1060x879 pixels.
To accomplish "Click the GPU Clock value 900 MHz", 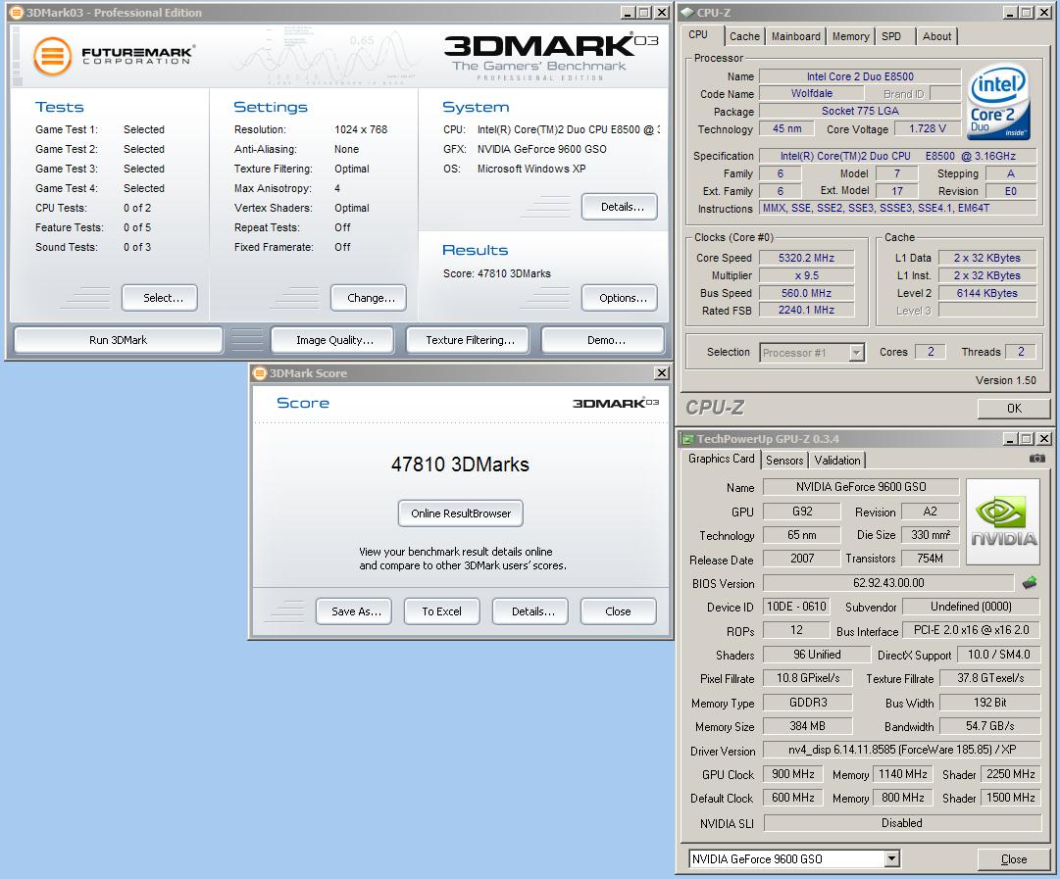I will 793,774.
